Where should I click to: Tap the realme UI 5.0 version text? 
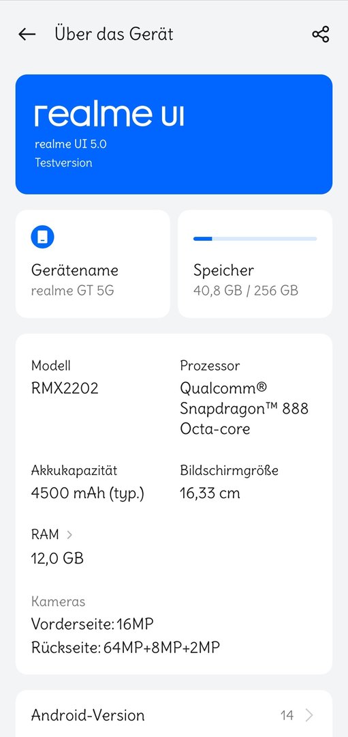(70, 144)
